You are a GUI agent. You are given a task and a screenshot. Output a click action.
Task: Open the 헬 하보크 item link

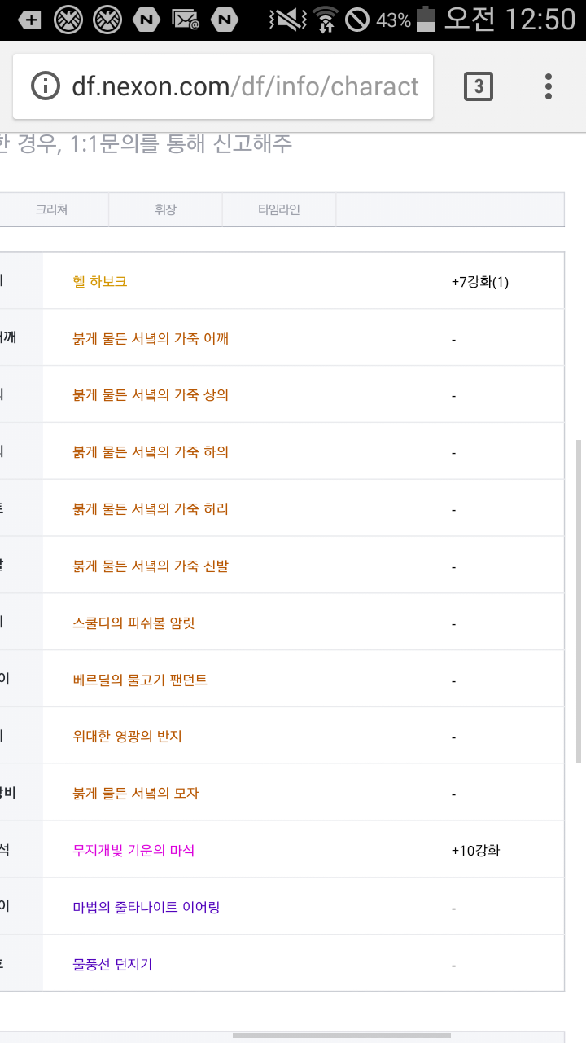pyautogui.click(x=99, y=281)
